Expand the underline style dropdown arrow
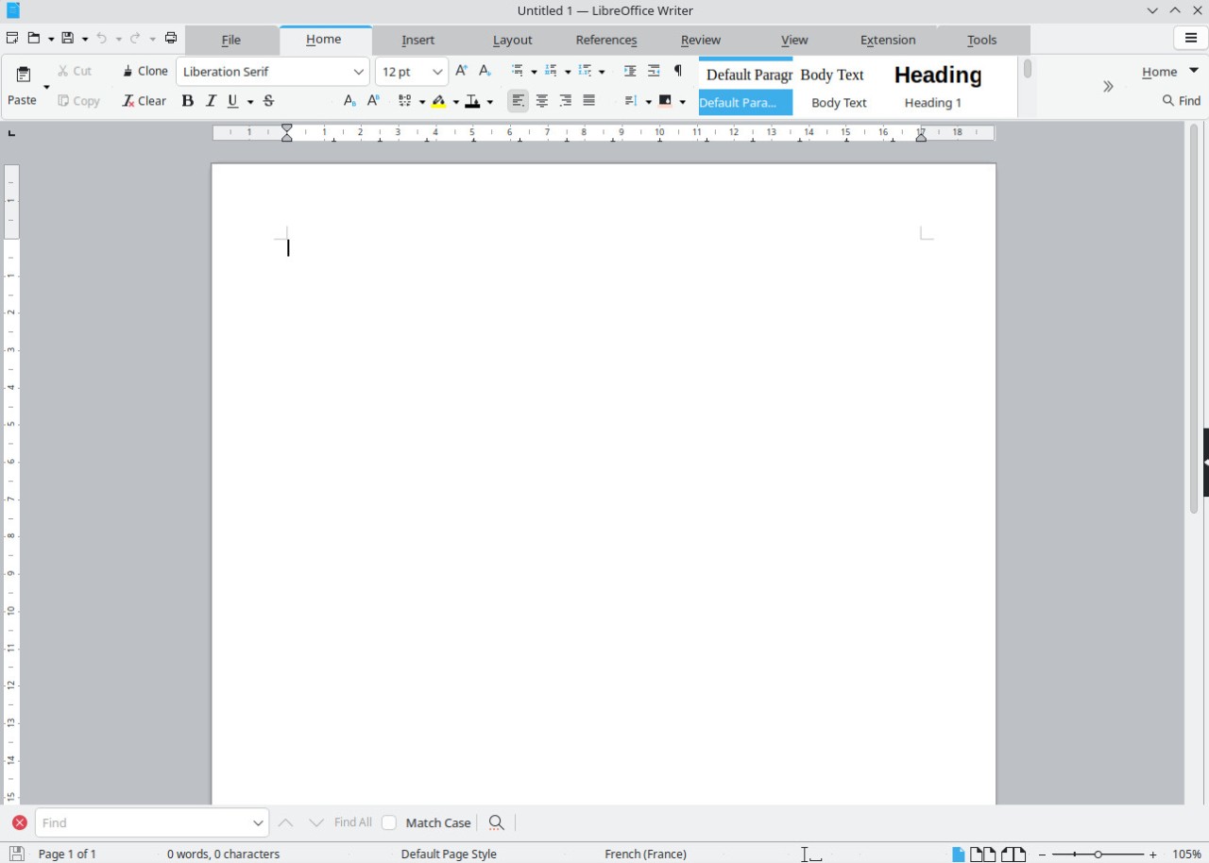The height and width of the screenshot is (863, 1209). pyautogui.click(x=250, y=100)
